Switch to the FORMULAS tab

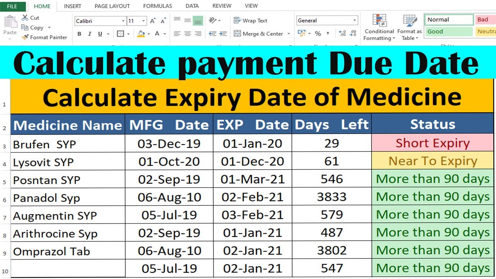[158, 6]
